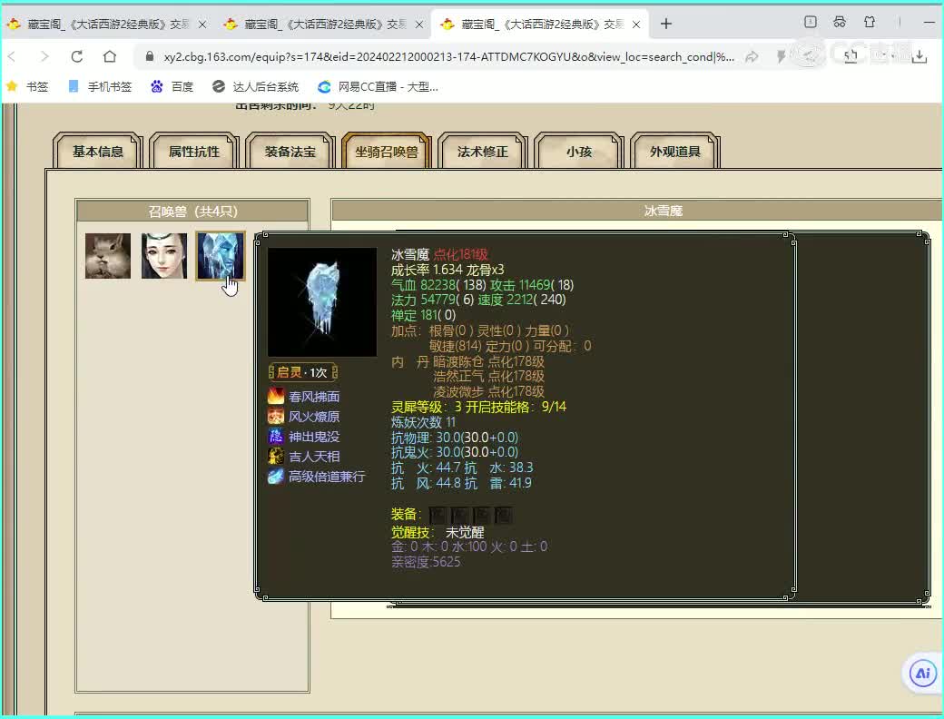Click the 神出鬼没 skill icon
The width and height of the screenshot is (944, 719).
[x=276, y=436]
